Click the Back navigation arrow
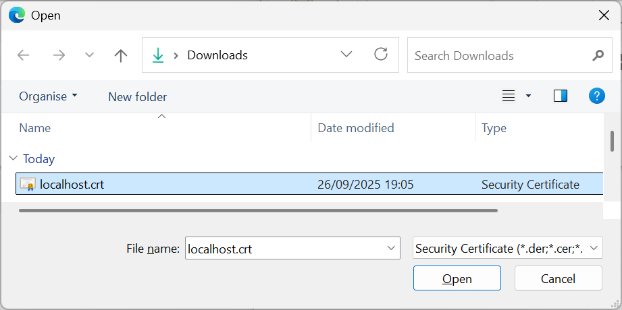 click(24, 55)
